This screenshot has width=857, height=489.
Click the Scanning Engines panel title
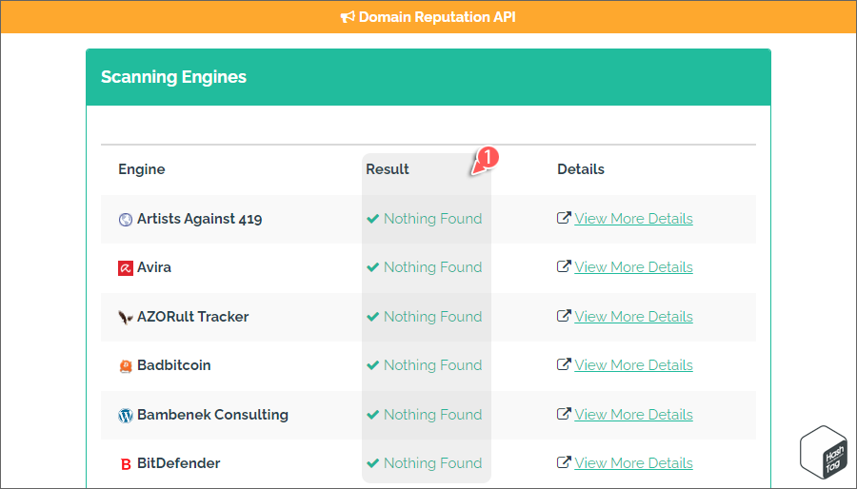(174, 77)
